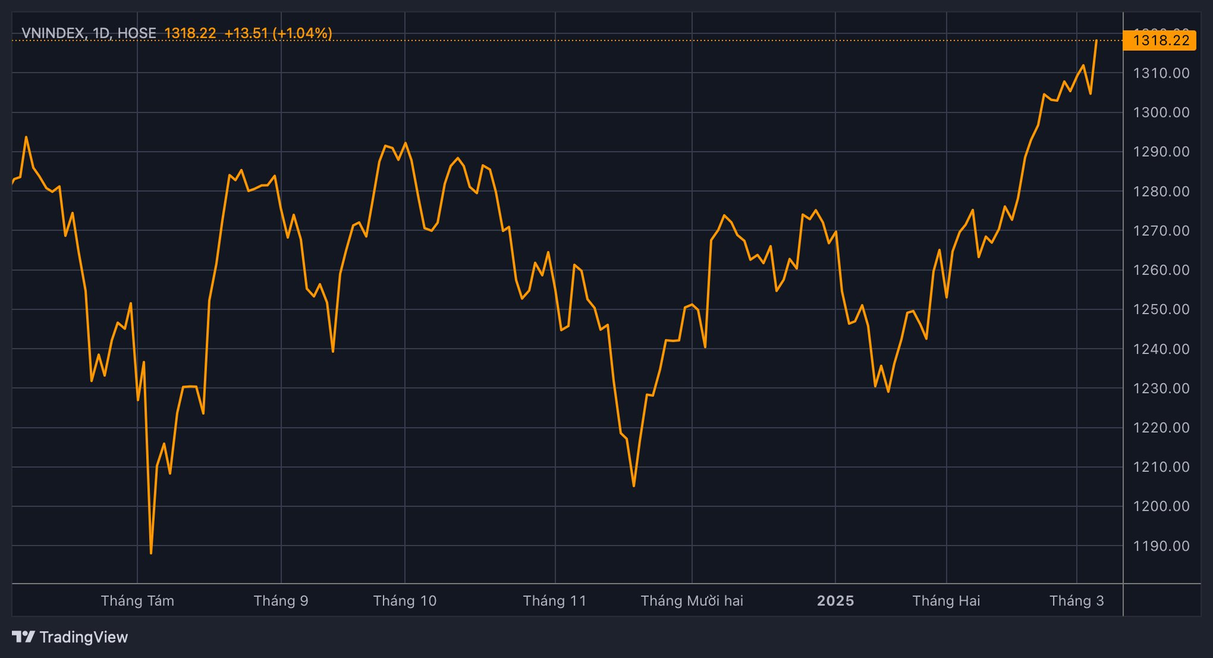Click the 1270.00 price axis label
The height and width of the screenshot is (658, 1213).
coord(1161,231)
